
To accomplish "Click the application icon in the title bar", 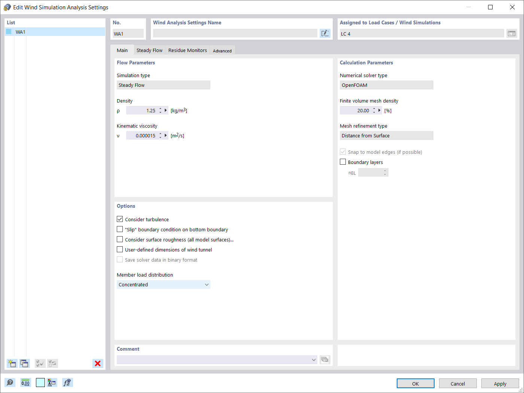I will [7, 7].
